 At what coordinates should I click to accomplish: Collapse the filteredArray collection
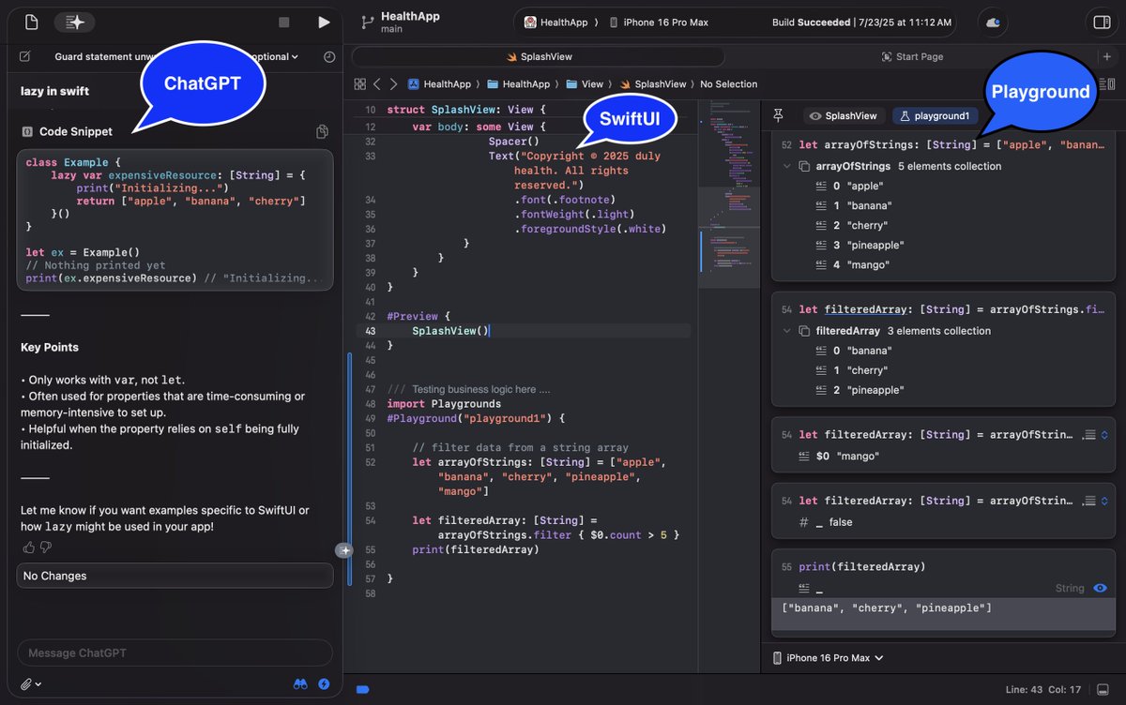click(786, 331)
